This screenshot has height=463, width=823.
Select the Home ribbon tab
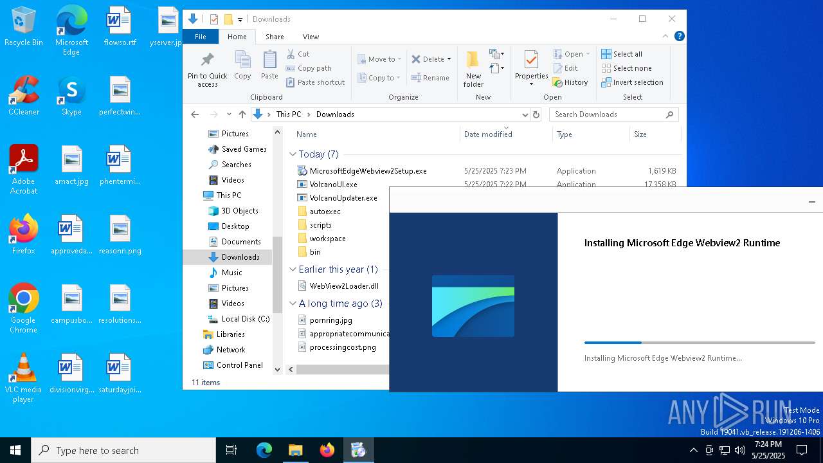point(237,37)
